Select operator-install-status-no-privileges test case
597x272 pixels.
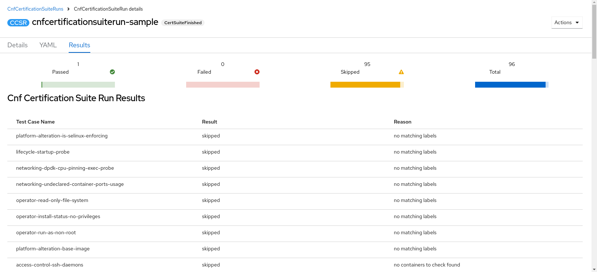click(x=58, y=216)
